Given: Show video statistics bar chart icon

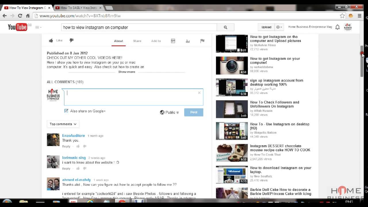Looking at the screenshot, I should [x=188, y=41].
